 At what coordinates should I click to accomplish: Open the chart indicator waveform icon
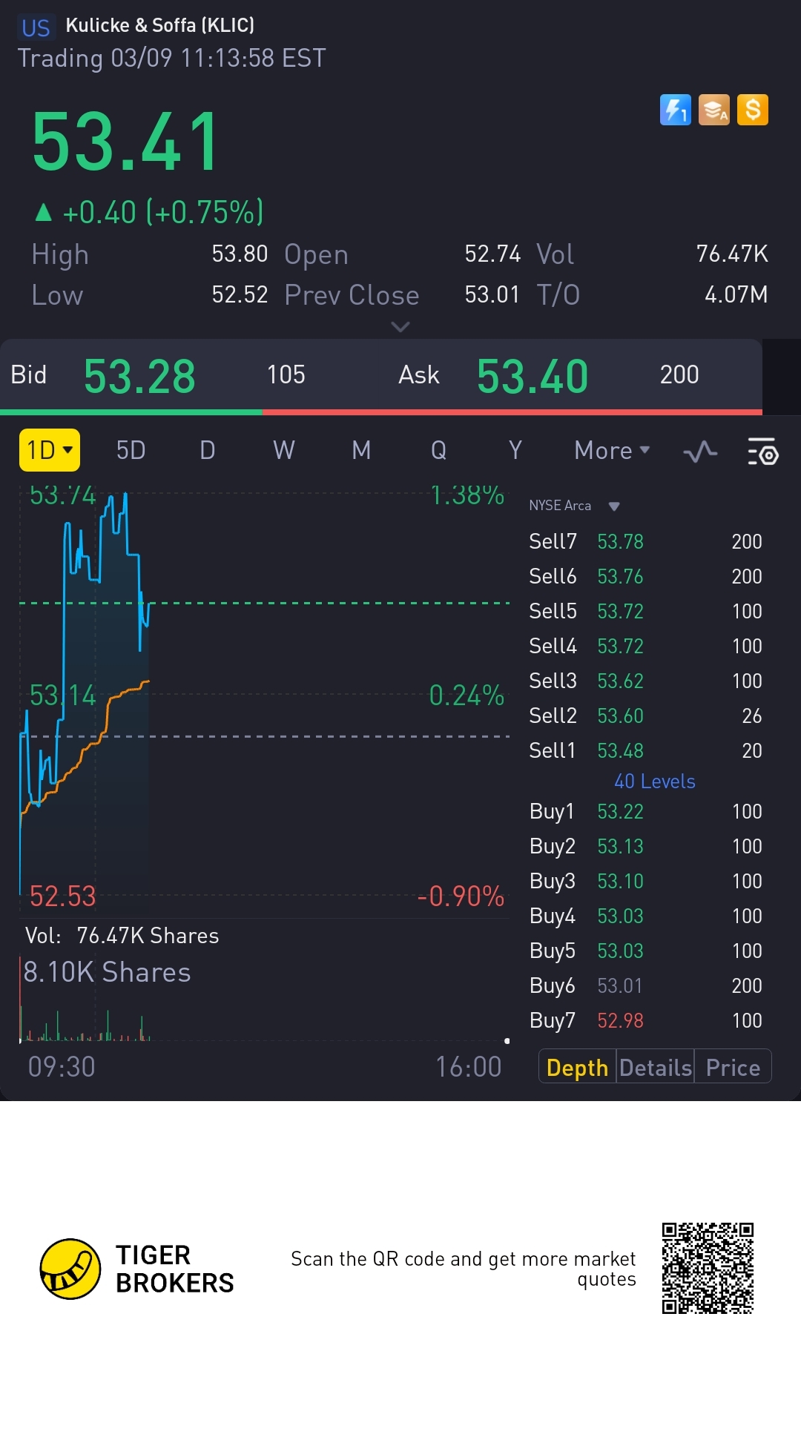click(700, 451)
